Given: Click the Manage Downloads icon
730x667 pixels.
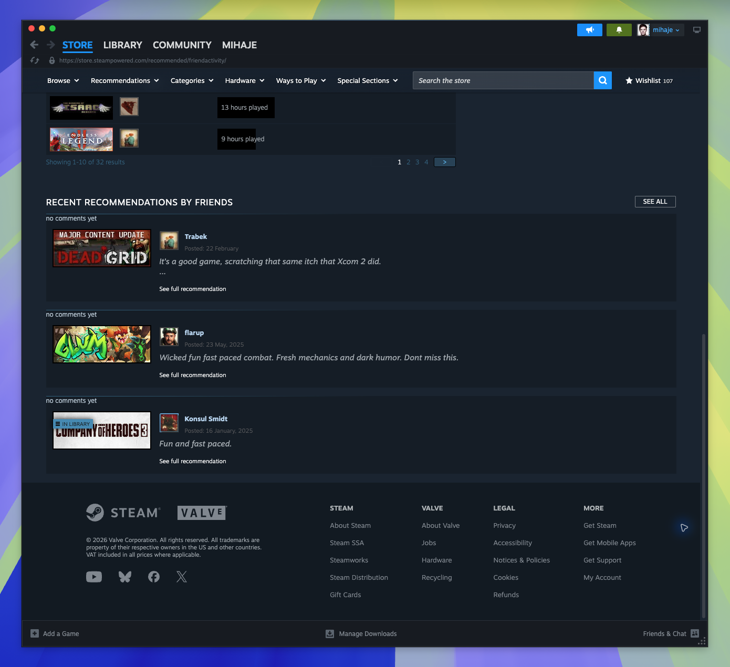Looking at the screenshot, I should pyautogui.click(x=330, y=633).
